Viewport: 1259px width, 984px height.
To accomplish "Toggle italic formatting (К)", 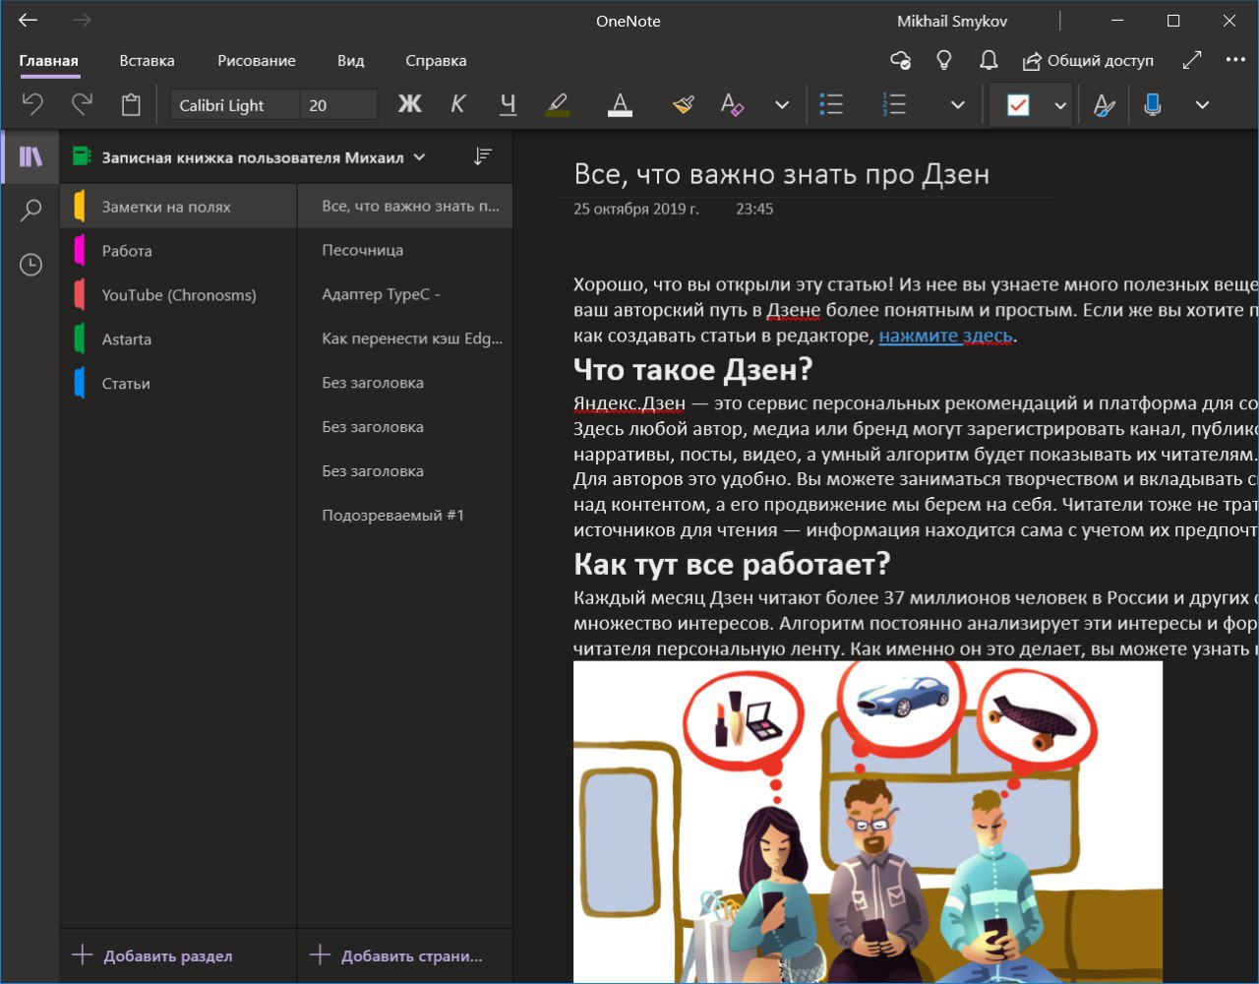I will [x=458, y=104].
